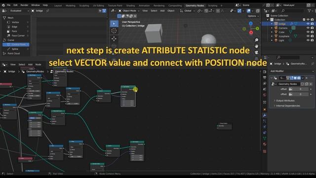Toggle visibility eye of Cube object
Viewport: 316px width, 178px height.
pyautogui.click(x=308, y=32)
